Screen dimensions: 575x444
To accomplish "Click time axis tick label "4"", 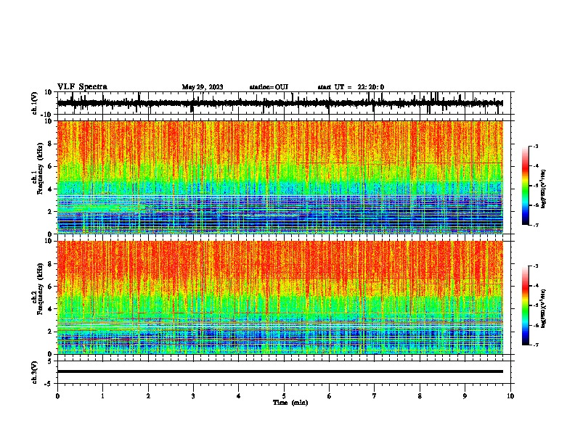I will (x=239, y=396).
